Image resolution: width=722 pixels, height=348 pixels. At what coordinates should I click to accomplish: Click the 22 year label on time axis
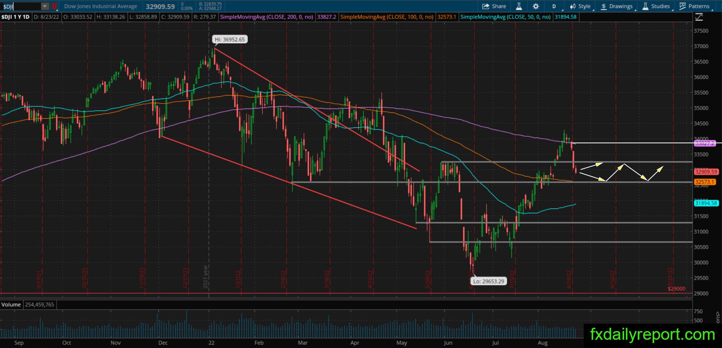coord(211,343)
